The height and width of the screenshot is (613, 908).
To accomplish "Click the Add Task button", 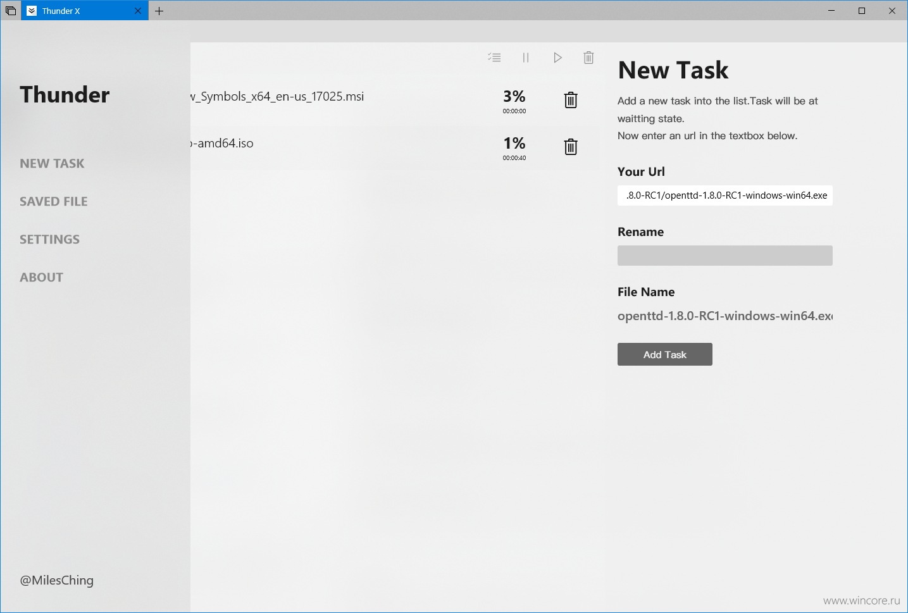I will click(665, 354).
